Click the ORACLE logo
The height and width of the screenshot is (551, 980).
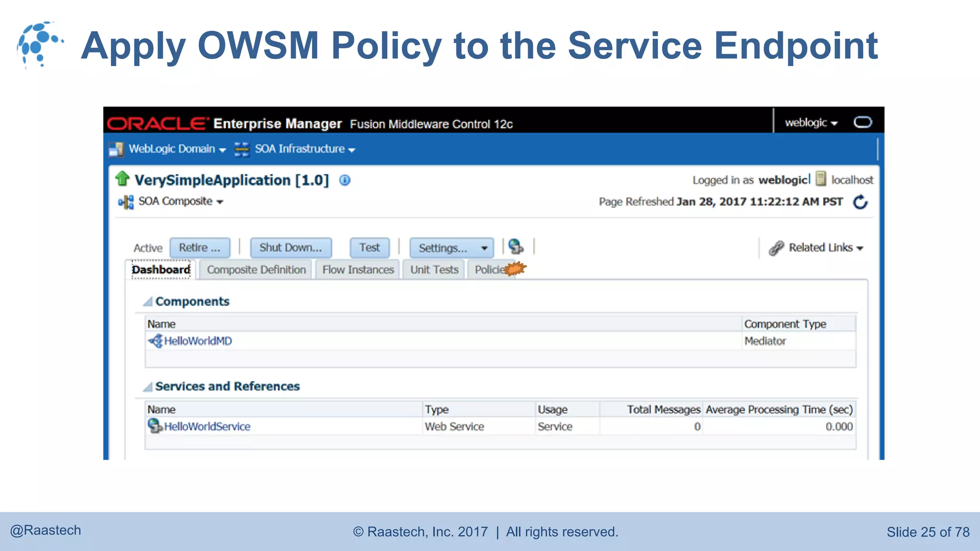[x=158, y=123]
